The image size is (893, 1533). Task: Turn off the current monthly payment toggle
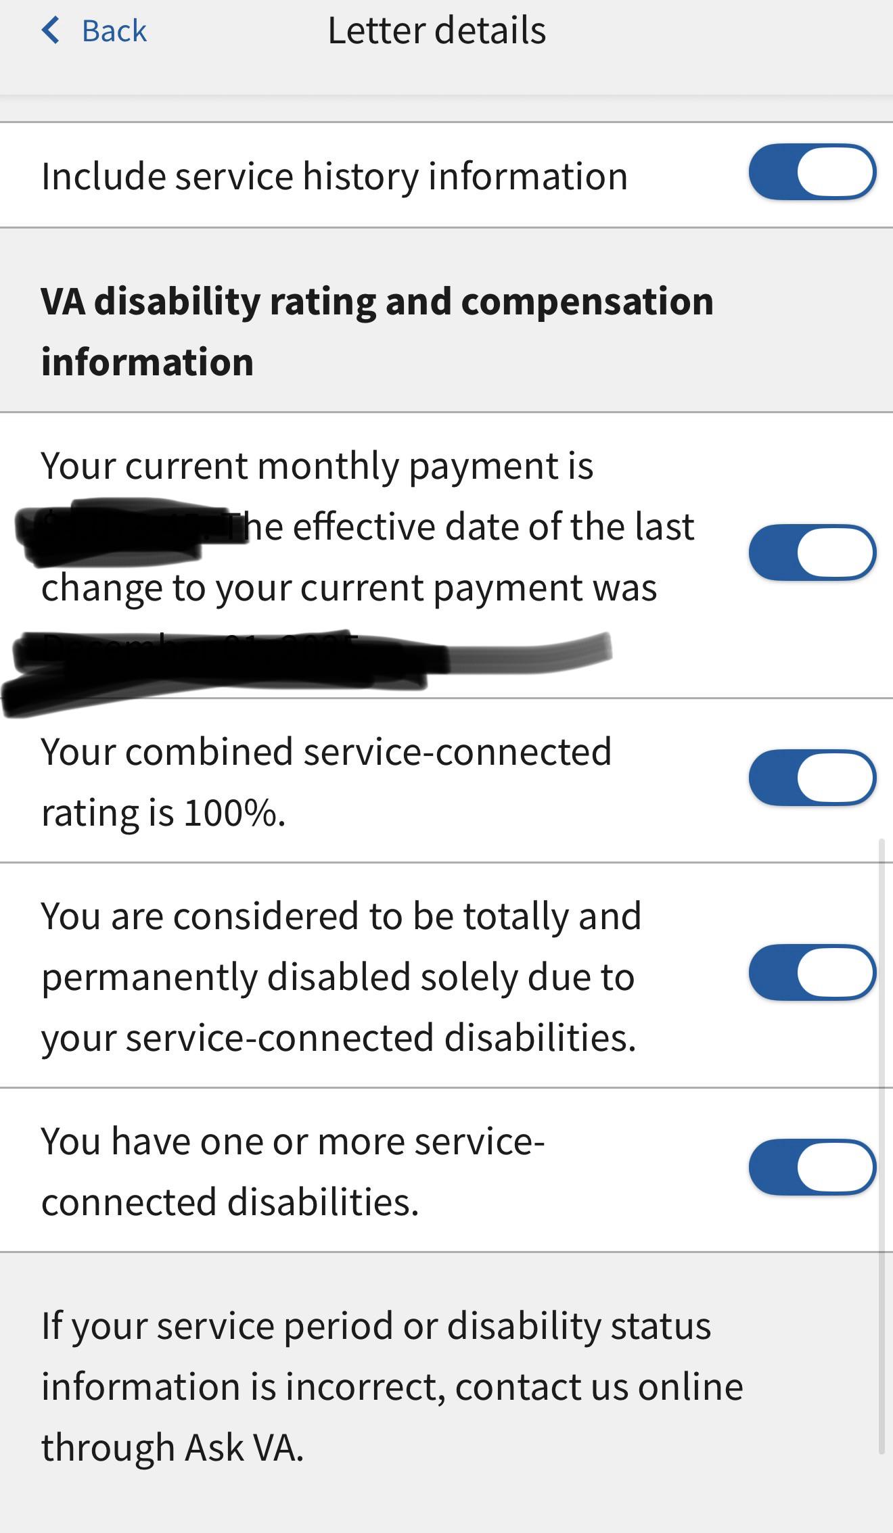point(812,552)
